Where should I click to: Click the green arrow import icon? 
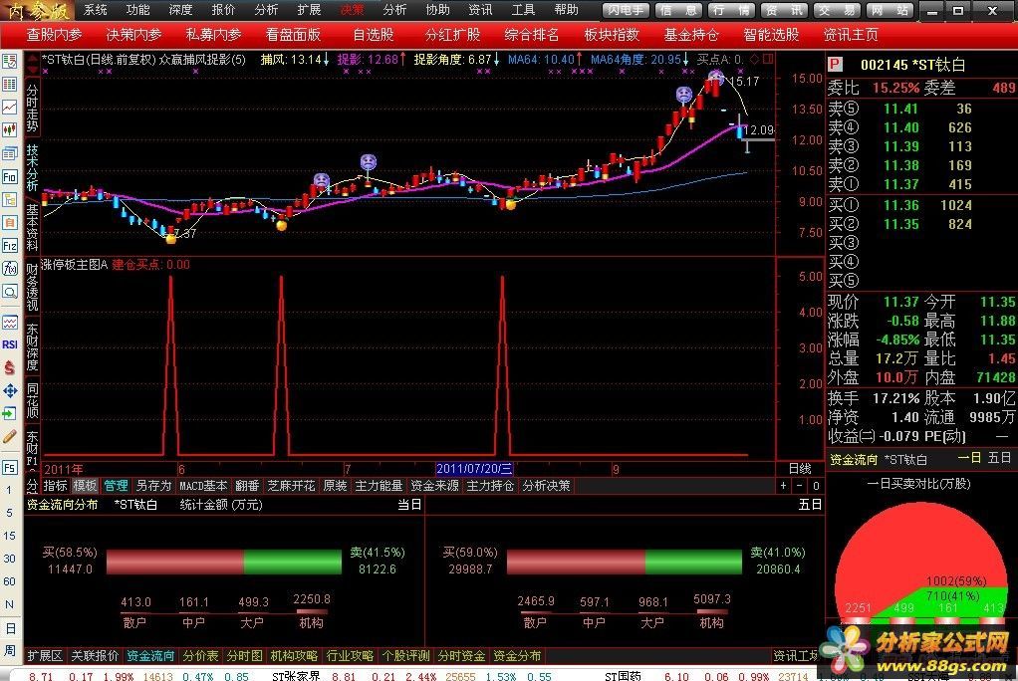[10, 413]
